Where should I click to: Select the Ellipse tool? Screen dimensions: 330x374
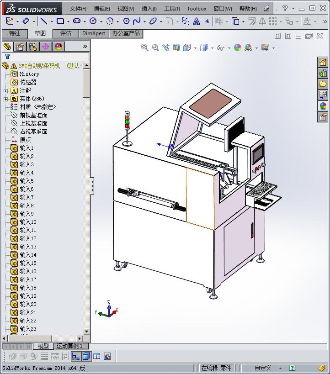(153, 21)
